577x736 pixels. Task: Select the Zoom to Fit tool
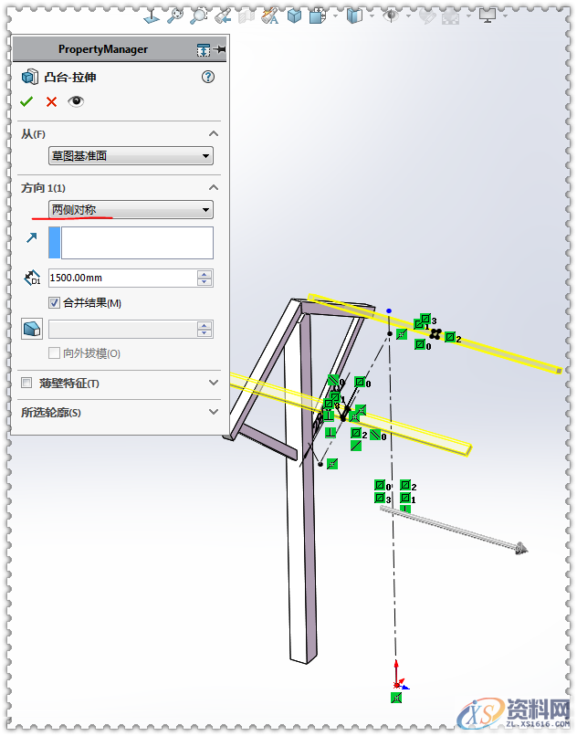tap(175, 16)
